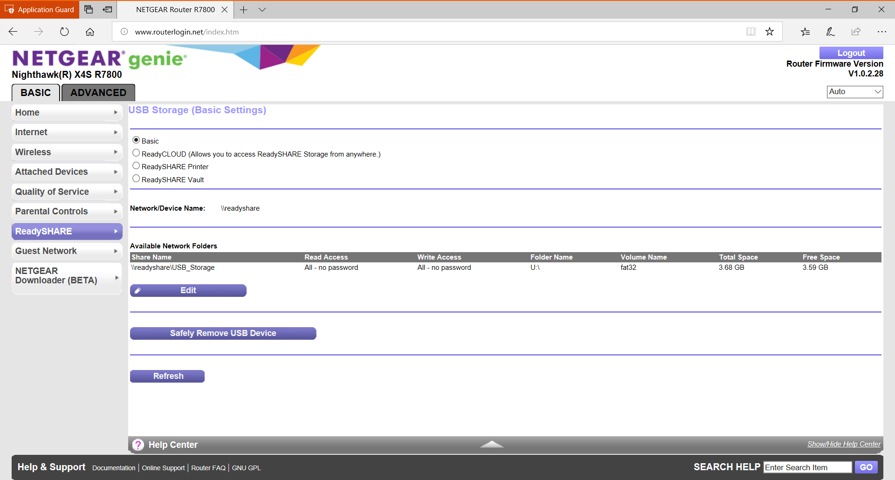Open the GNU GPL link
The width and height of the screenshot is (895, 480).
[x=247, y=468]
